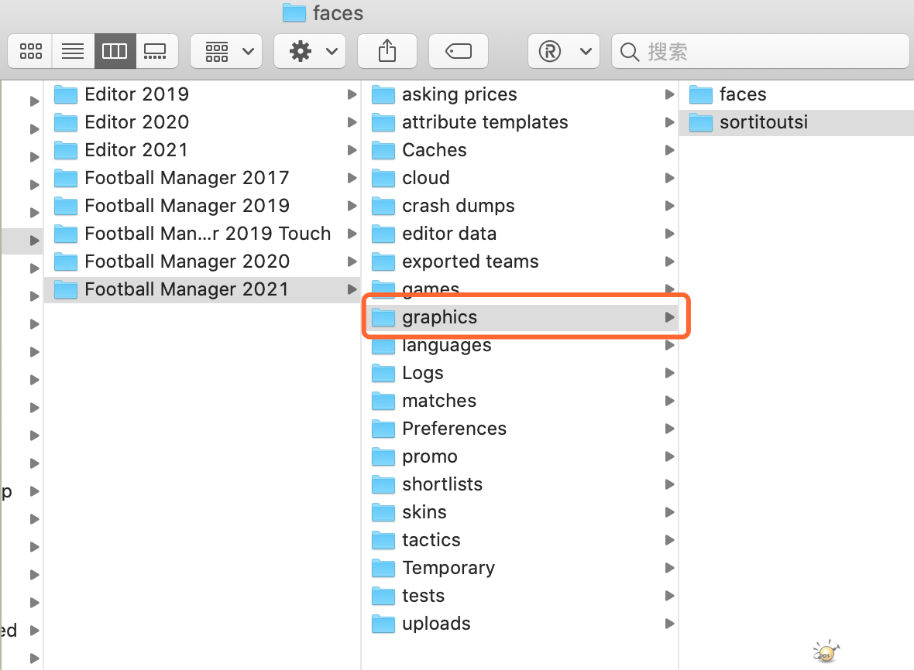Image resolution: width=914 pixels, height=670 pixels.
Task: Open the Football Manager 2017 folder
Action: 201,178
